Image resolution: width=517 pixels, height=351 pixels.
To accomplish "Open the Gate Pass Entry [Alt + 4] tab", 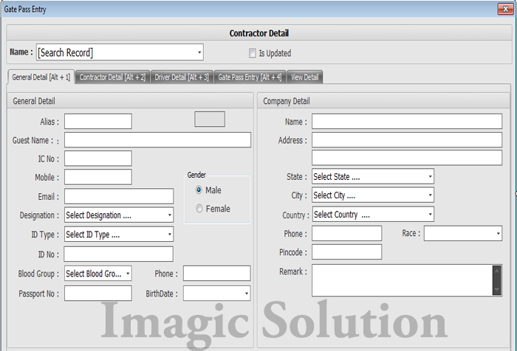I will click(x=250, y=77).
